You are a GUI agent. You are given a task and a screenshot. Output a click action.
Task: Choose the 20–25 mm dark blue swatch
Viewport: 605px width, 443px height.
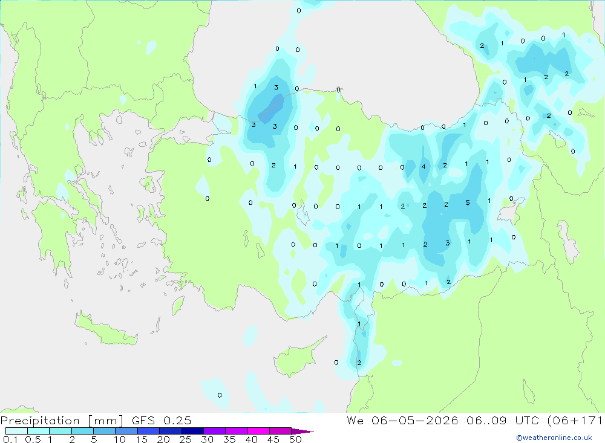point(171,431)
